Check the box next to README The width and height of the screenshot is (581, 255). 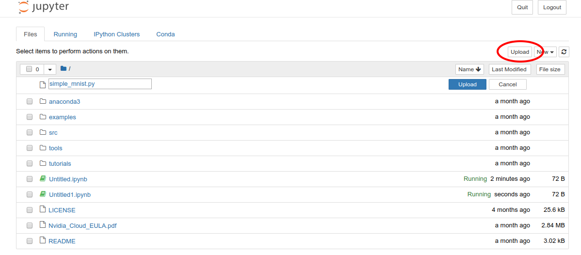pyautogui.click(x=29, y=241)
